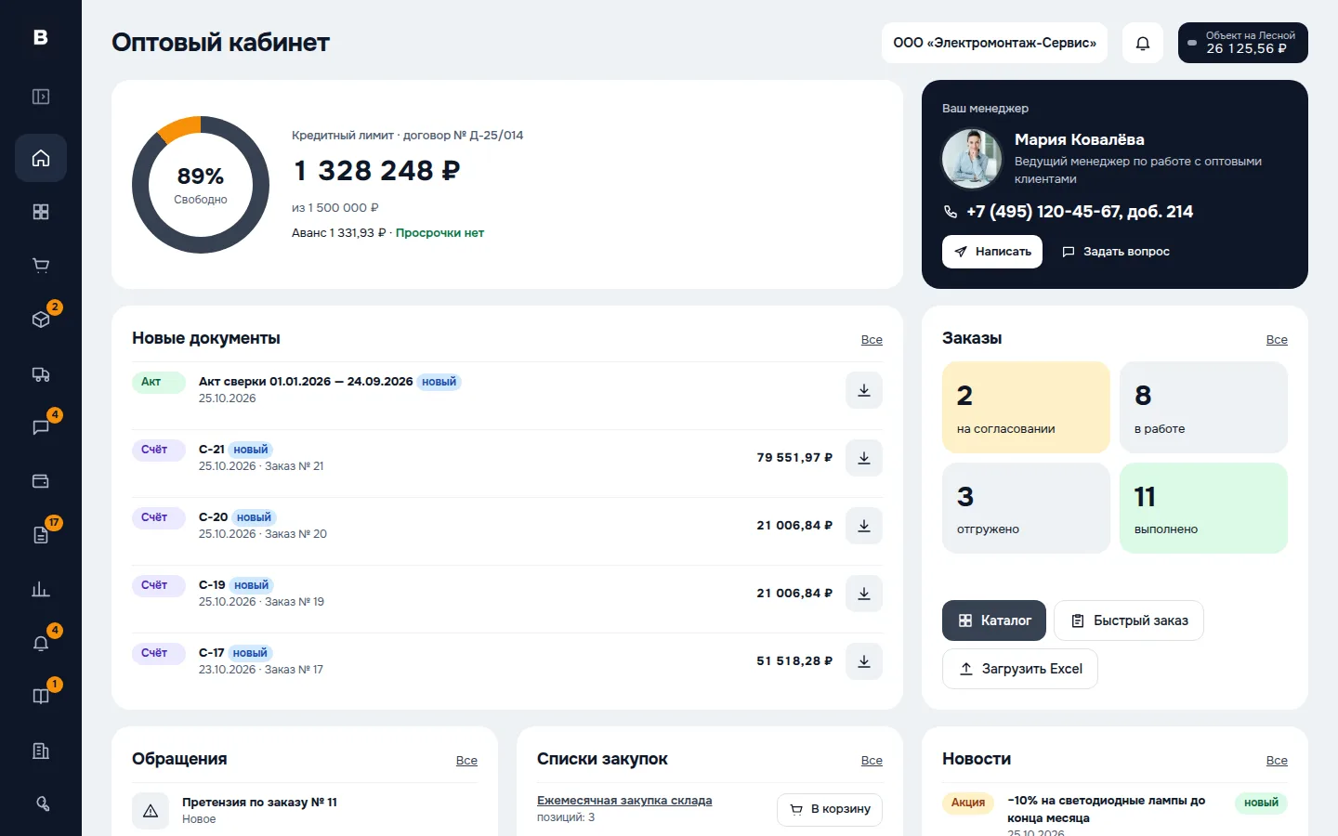Open the home dashboard icon in sidebar
The image size is (1338, 836).
[x=41, y=158]
